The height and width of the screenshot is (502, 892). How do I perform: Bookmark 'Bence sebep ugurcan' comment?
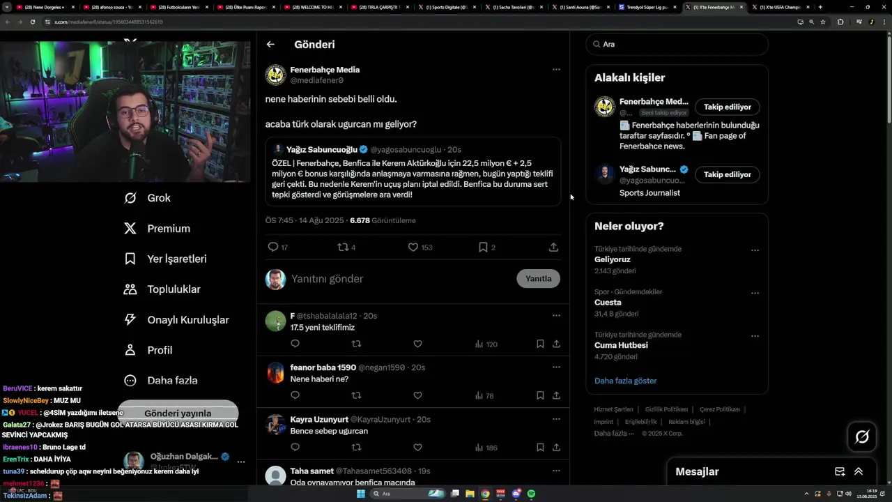(540, 448)
